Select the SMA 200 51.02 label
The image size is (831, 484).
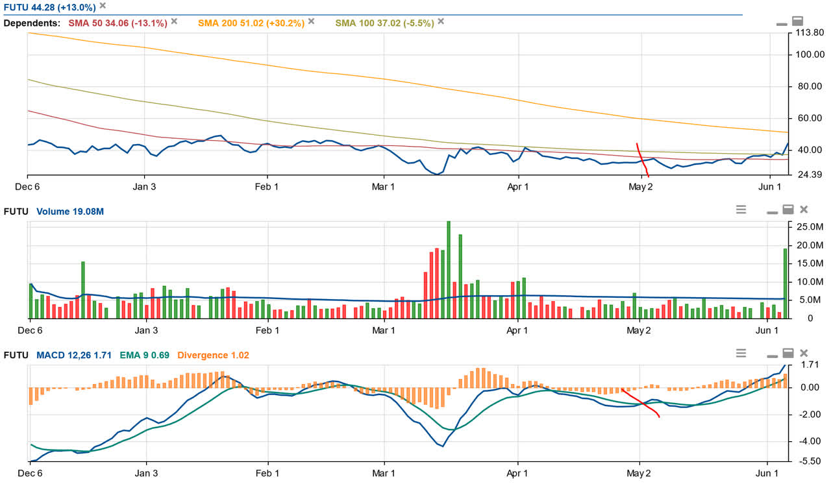[x=251, y=23]
